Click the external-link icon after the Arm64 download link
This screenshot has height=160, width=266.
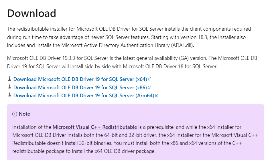tap(157, 95)
